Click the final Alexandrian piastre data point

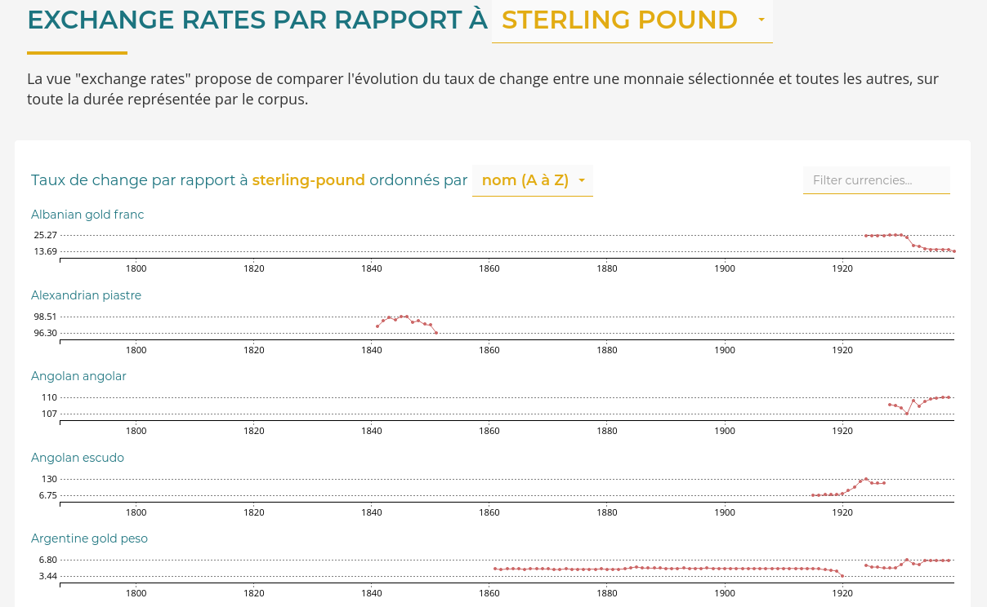pos(436,333)
